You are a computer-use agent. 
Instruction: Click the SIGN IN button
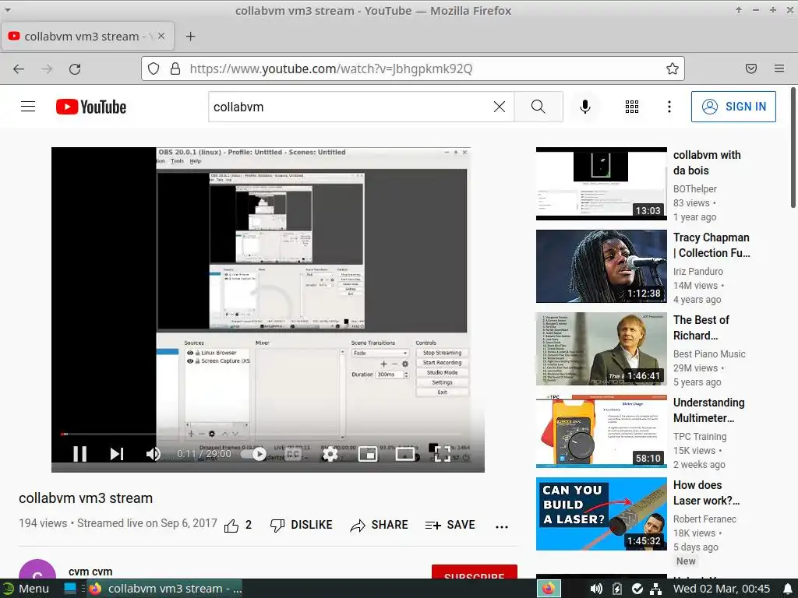733,106
